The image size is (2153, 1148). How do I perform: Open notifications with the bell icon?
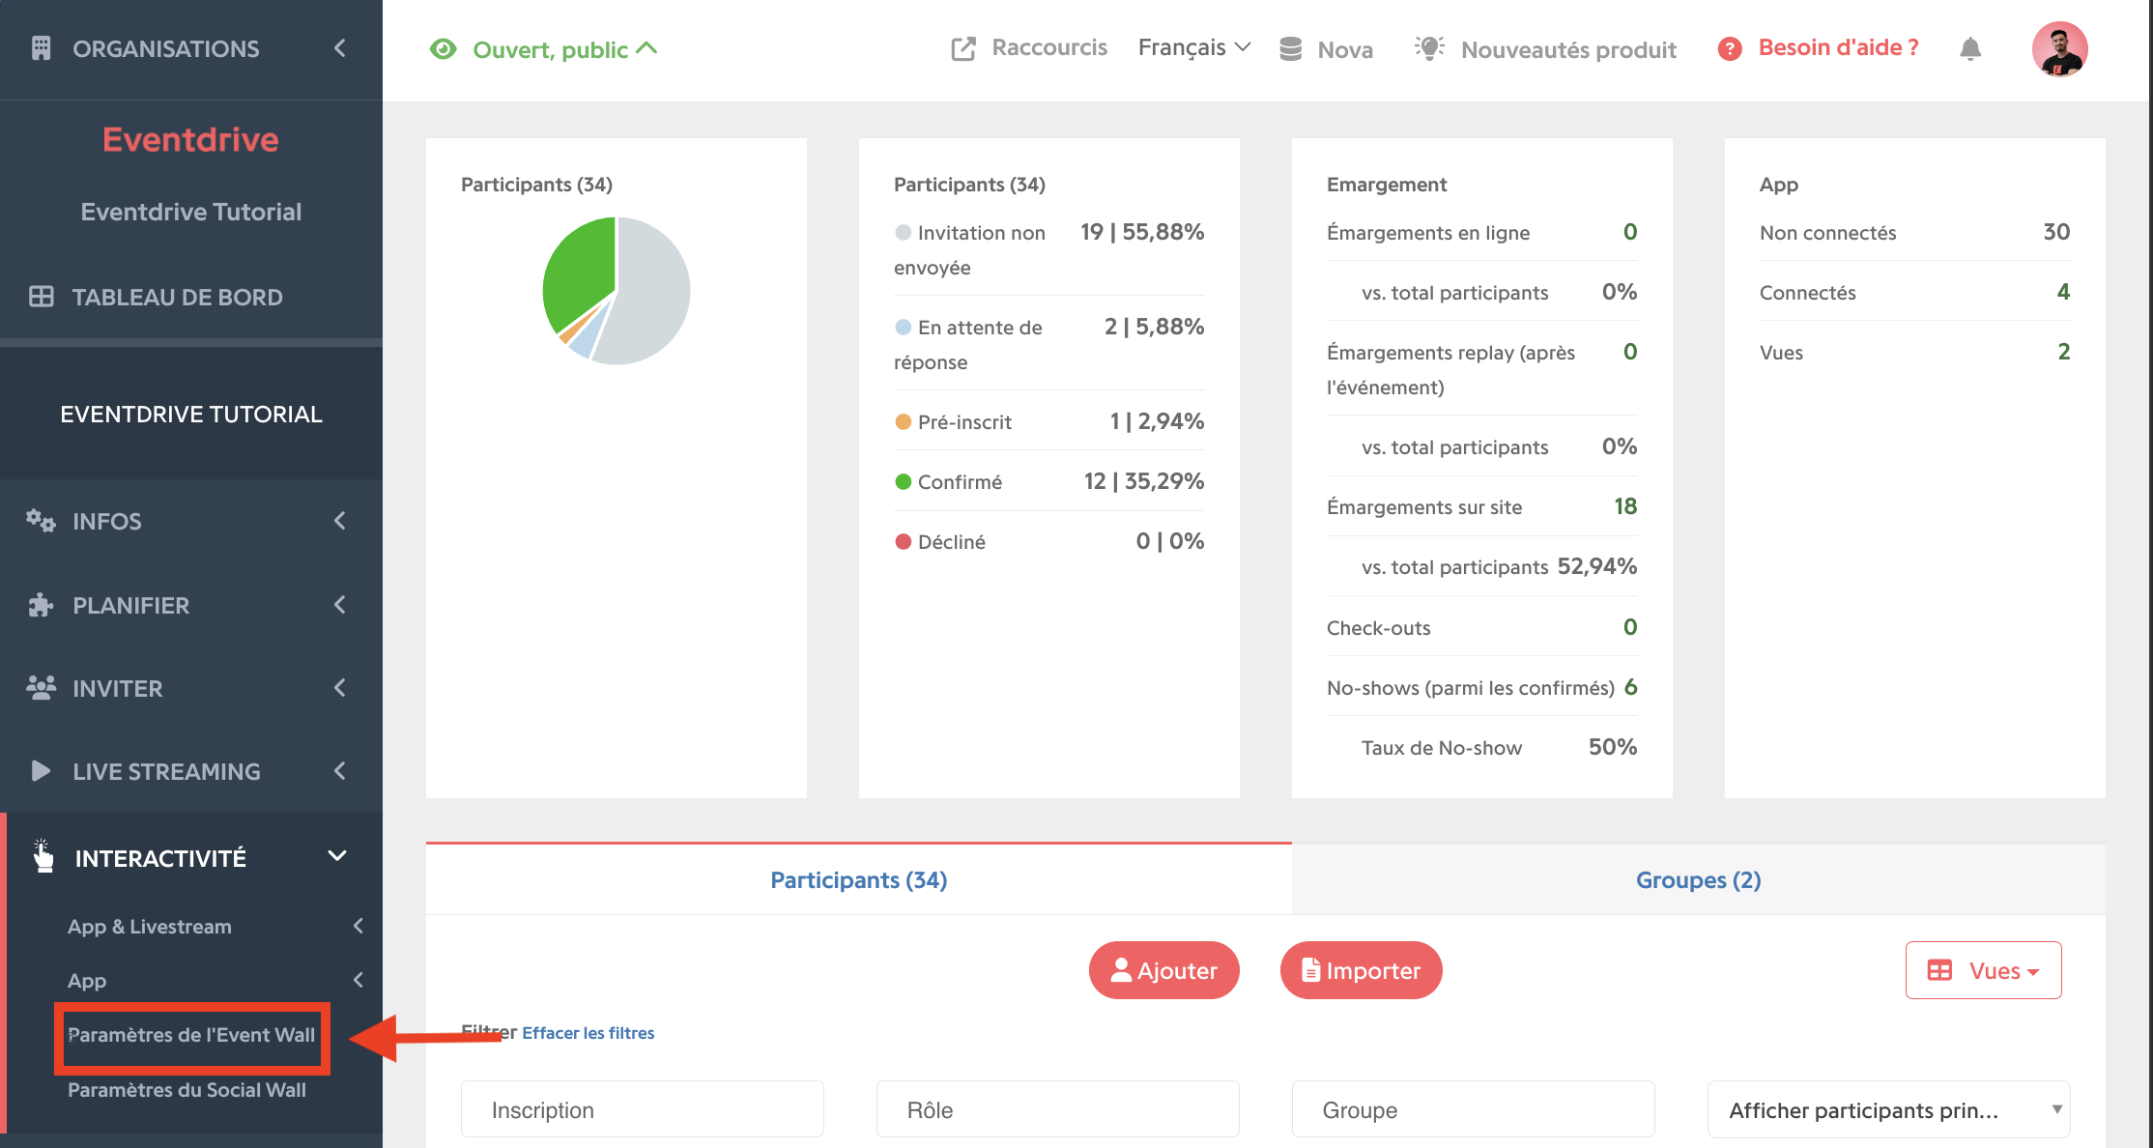[x=1970, y=48]
